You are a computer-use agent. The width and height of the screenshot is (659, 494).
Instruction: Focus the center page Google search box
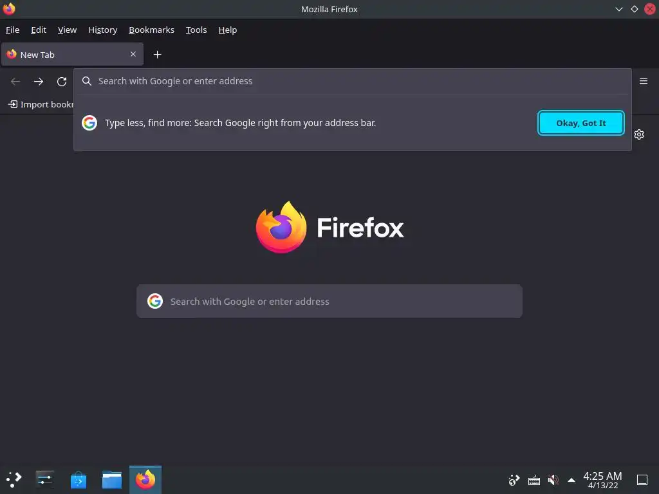[x=329, y=301]
